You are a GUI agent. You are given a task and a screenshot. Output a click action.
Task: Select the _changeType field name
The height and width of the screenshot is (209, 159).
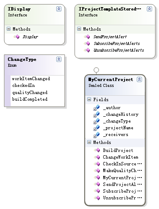(x=117, y=121)
